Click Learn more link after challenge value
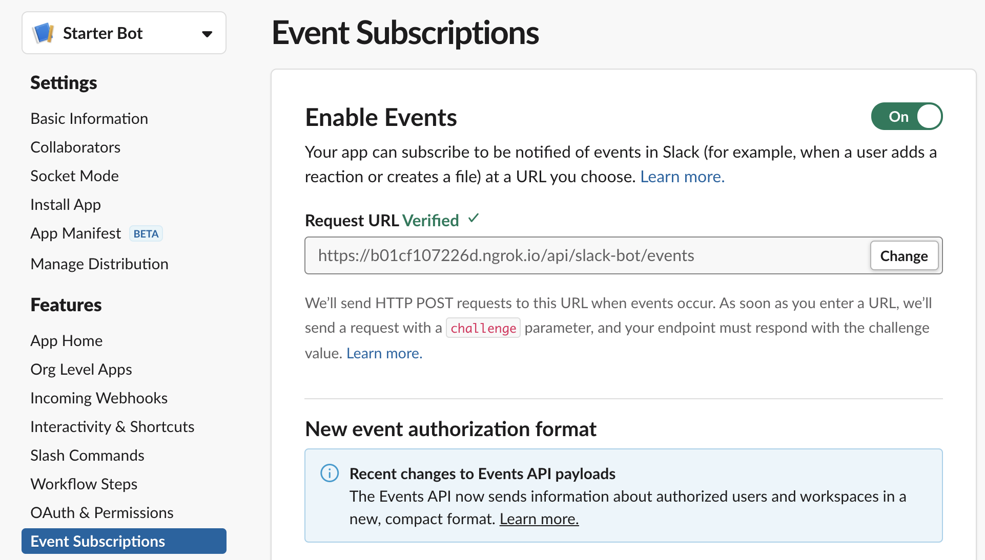985x560 pixels. (384, 353)
